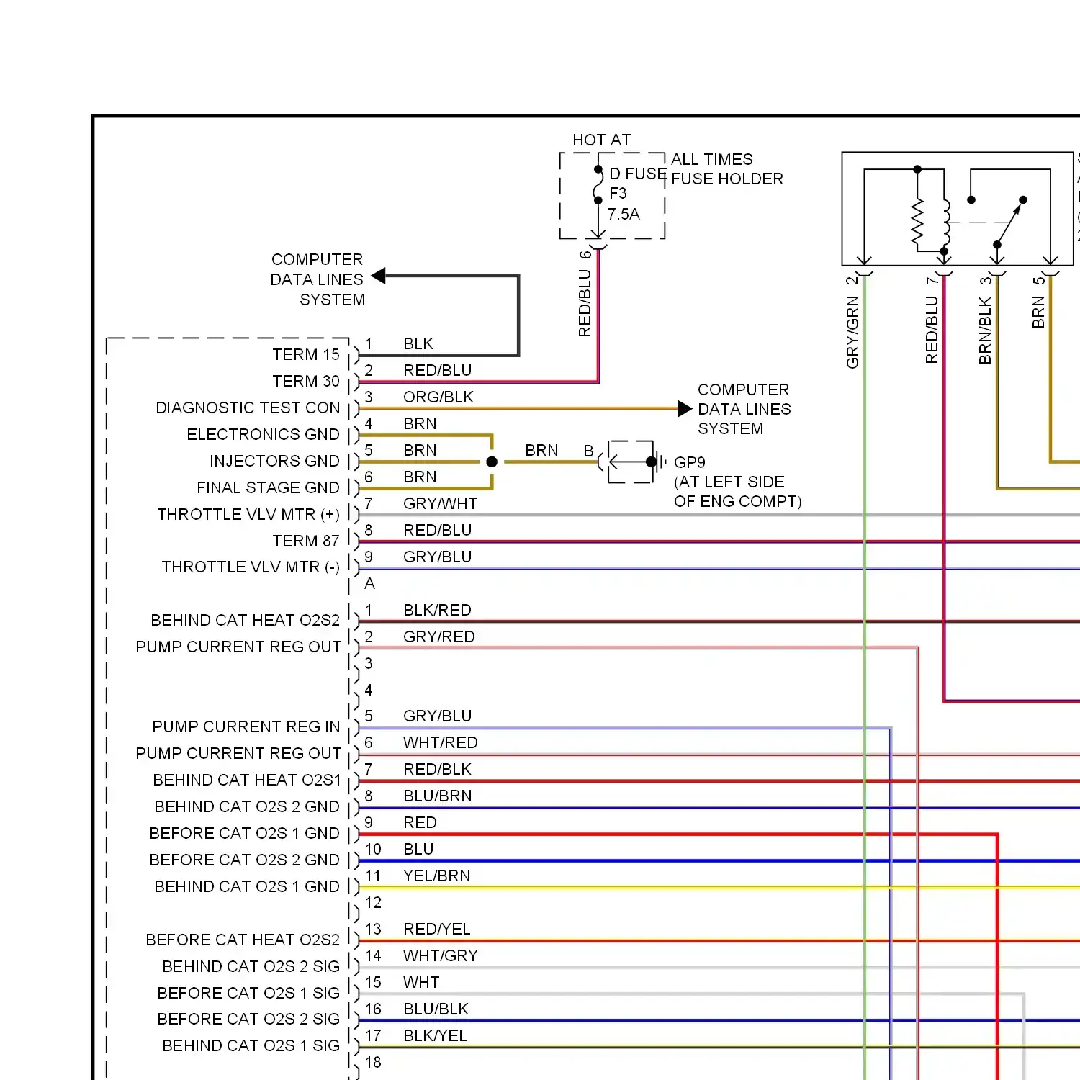Viewport: 1080px width, 1080px height.
Task: Select PUMP CURRENT REG IN label
Action: coord(246,727)
